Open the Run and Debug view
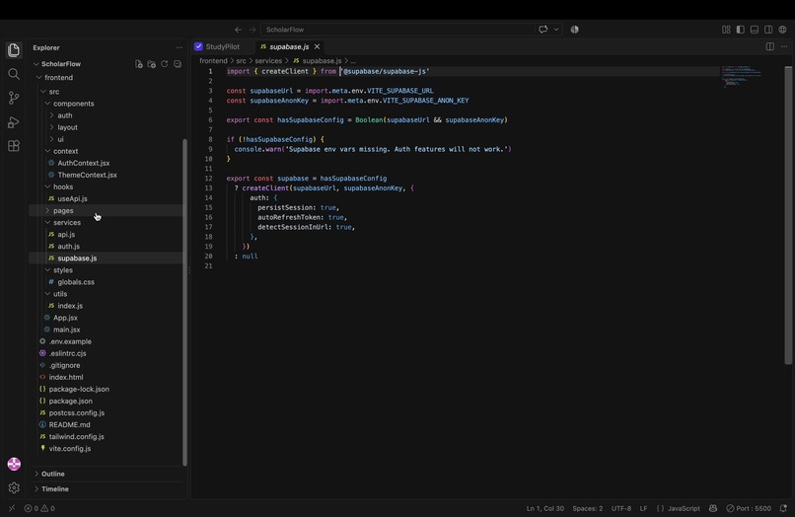Image resolution: width=795 pixels, height=517 pixels. click(x=14, y=122)
